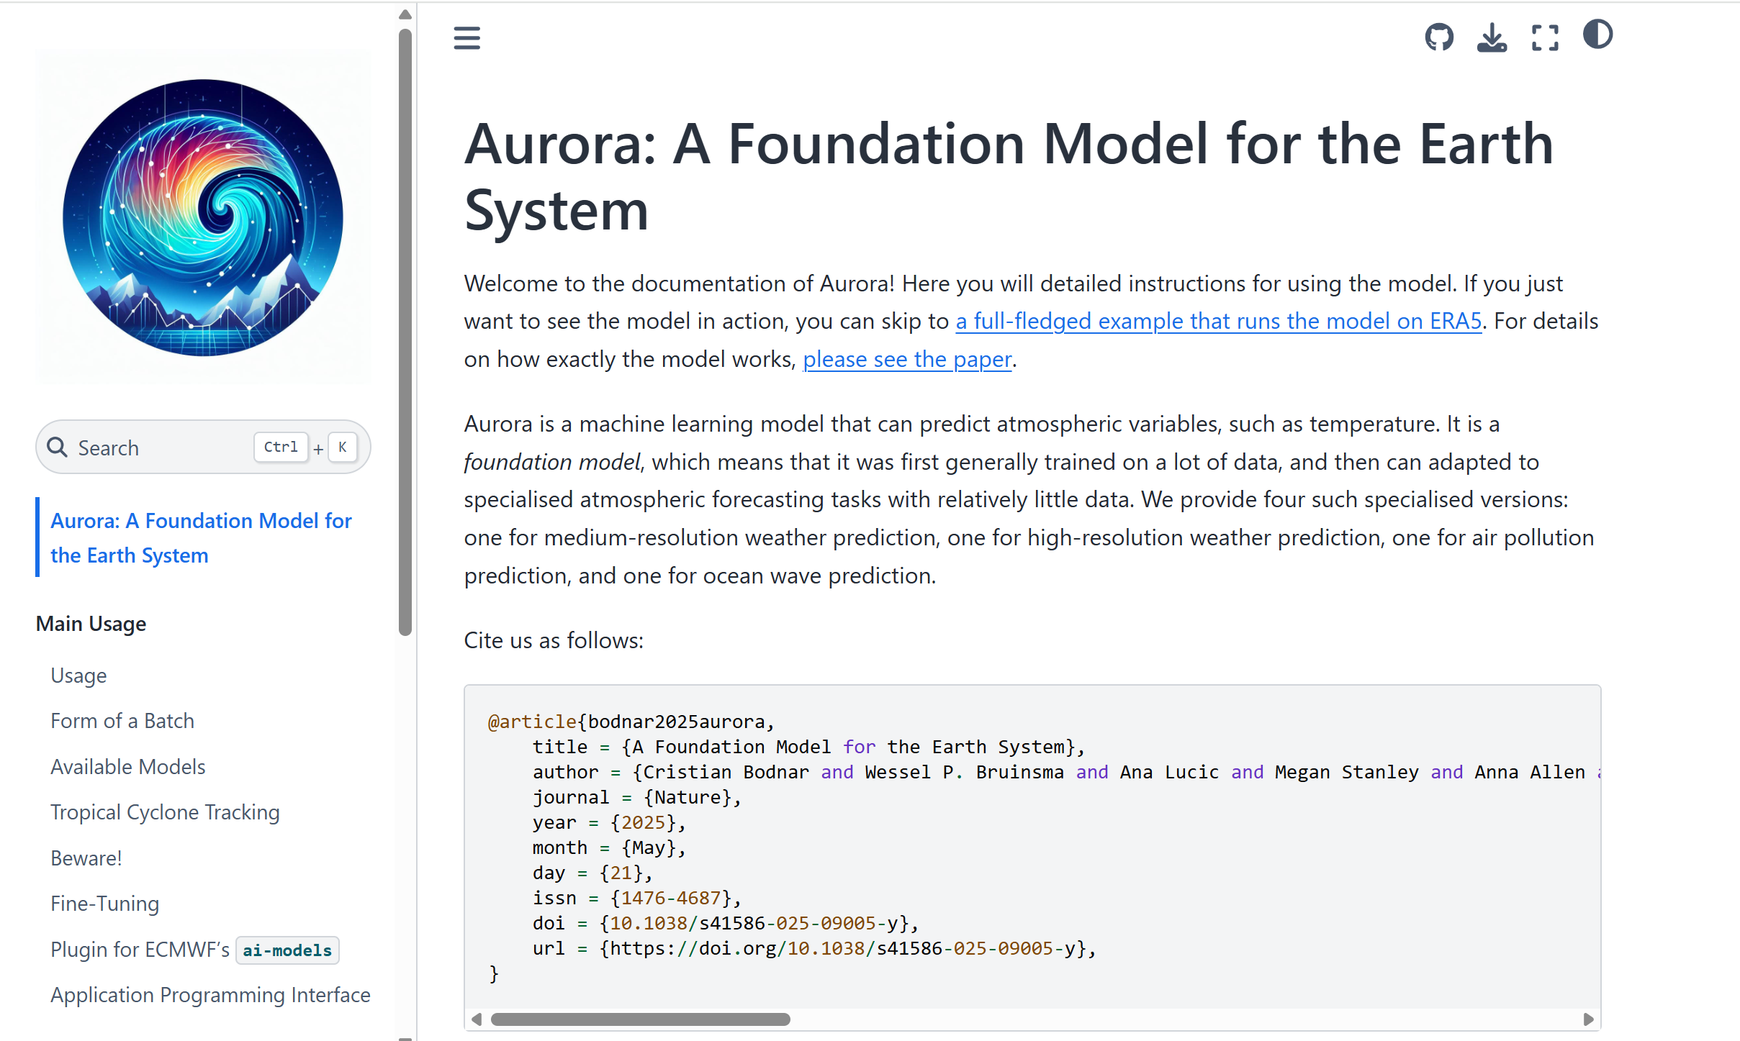The image size is (1740, 1041).
Task: Open the ERA5 full-fledged example link
Action: coord(1218,321)
